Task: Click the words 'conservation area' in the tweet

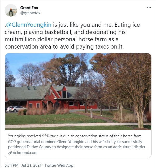Action: tap(28, 47)
